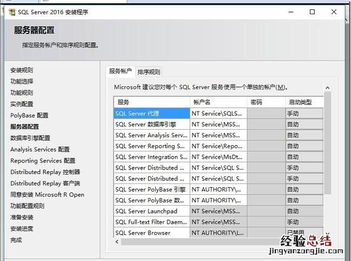Click PolyBase 配置 step in the sidebar
Screen dimensions: 351x261
(29, 115)
